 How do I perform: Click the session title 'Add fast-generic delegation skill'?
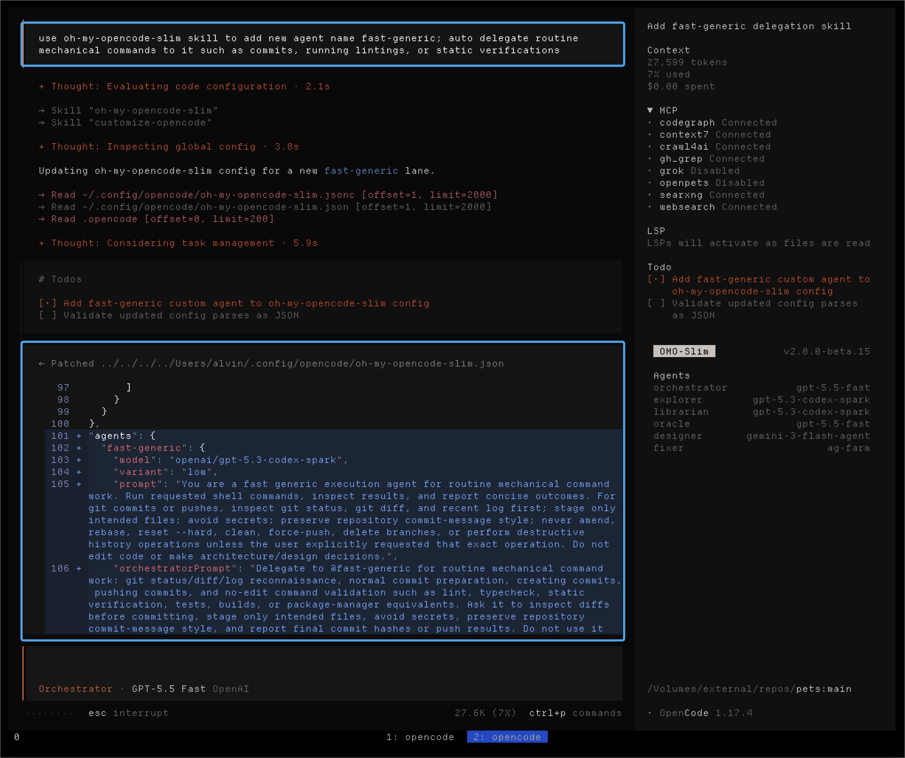pos(749,26)
